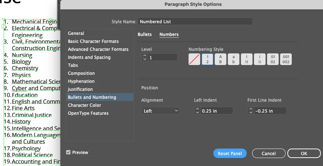323x166 pixels.
Task: Choose the 01, 02 numbering style
Action: [273, 59]
